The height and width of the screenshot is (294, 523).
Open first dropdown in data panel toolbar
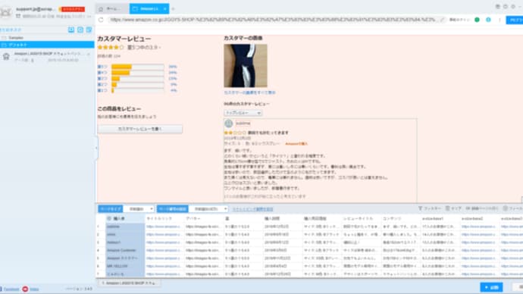139,209
